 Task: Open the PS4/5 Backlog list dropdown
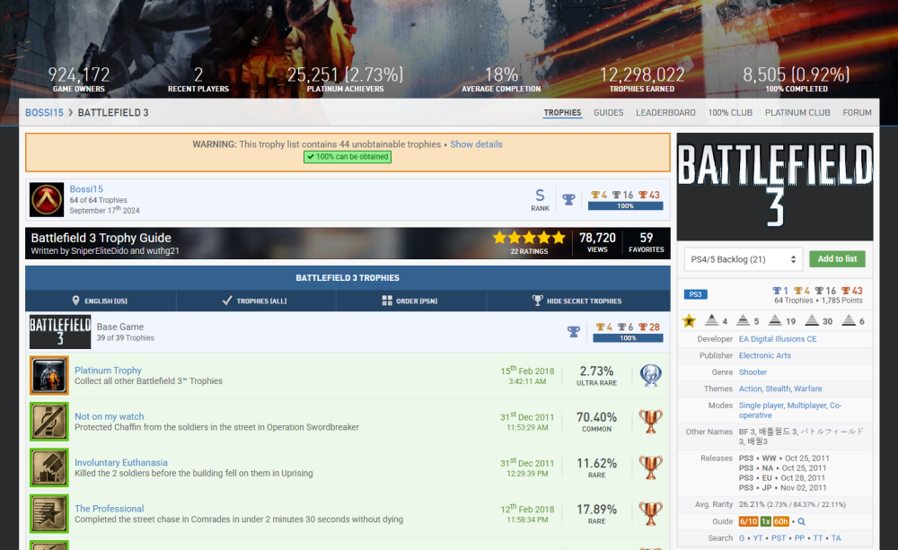[x=742, y=259]
